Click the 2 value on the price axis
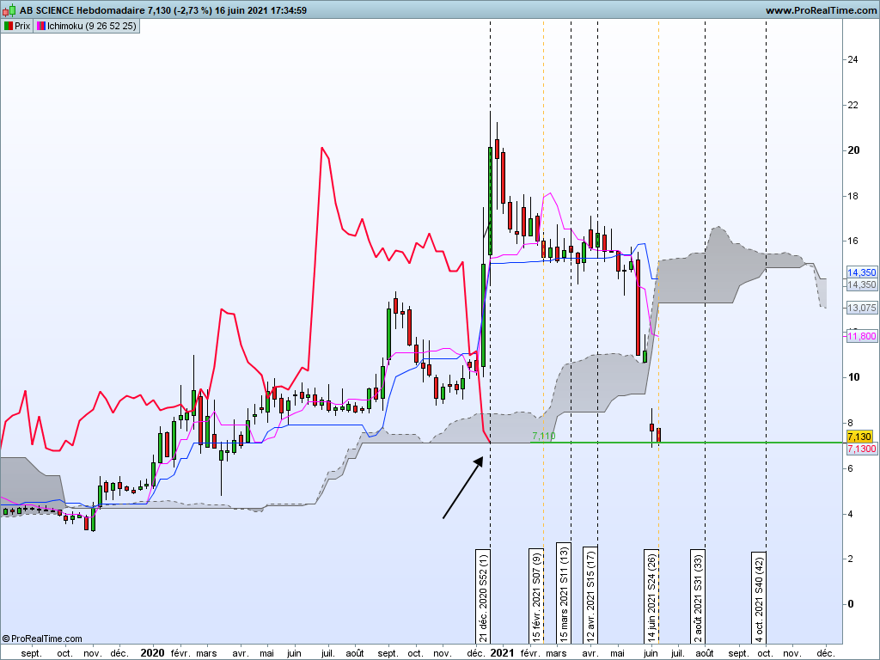The image size is (880, 660). [x=850, y=559]
